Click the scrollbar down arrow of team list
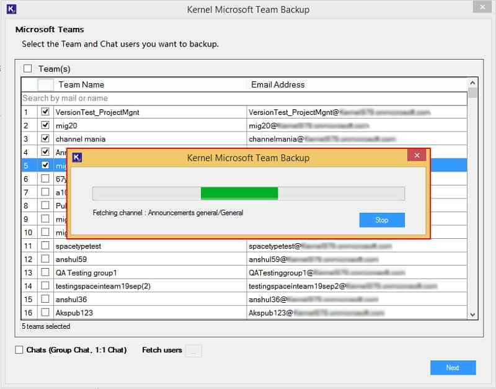Image resolution: width=496 pixels, height=389 pixels. click(472, 315)
